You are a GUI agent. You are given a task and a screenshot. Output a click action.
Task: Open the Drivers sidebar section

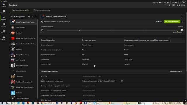point(4,12)
